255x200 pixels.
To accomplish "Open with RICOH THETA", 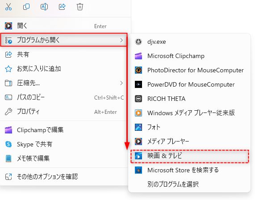I will (x=189, y=99).
